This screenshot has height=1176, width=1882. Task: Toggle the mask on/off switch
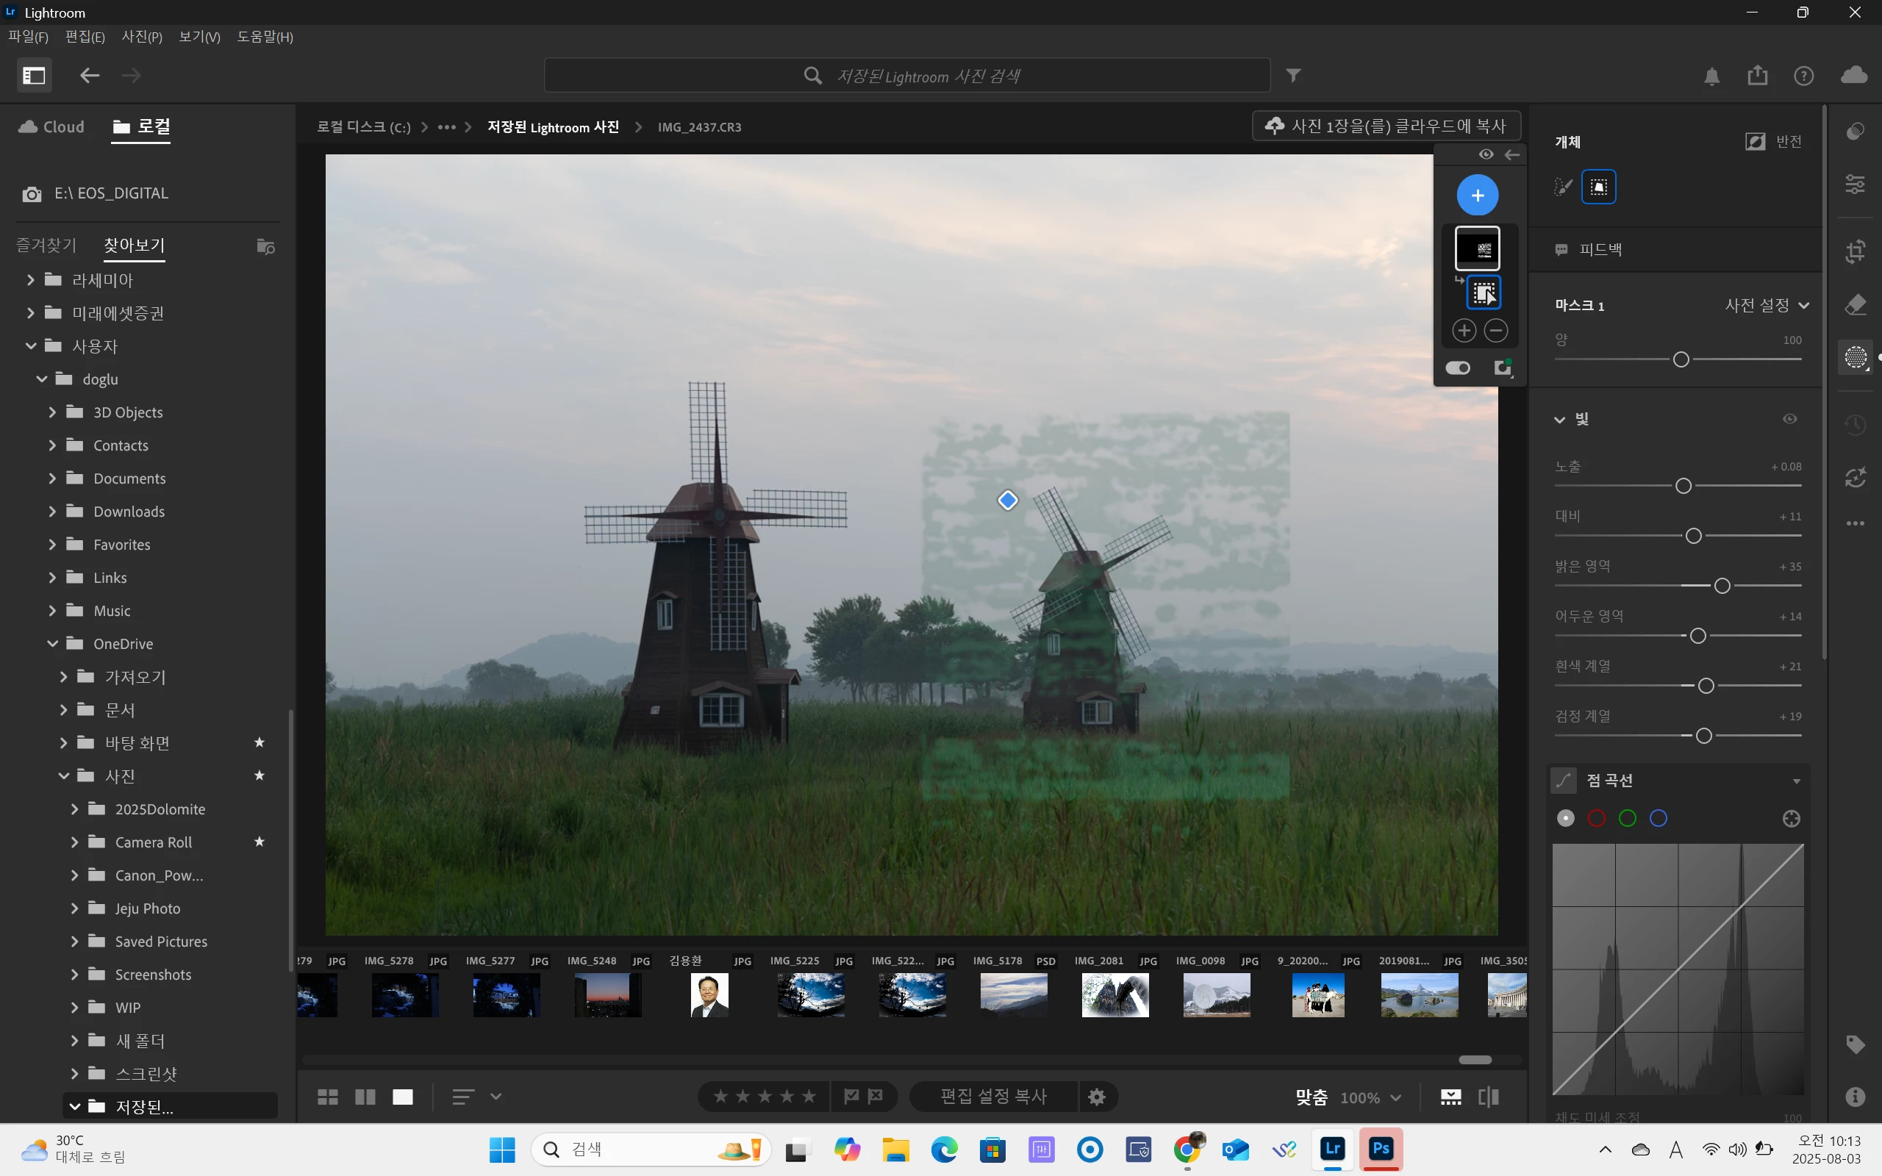tap(1457, 368)
